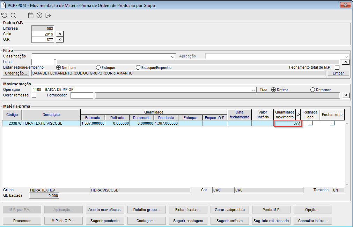Image resolution: width=353 pixels, height=227 pixels.
Task: Click the Sugerir enfesto button
Action: click(230, 221)
